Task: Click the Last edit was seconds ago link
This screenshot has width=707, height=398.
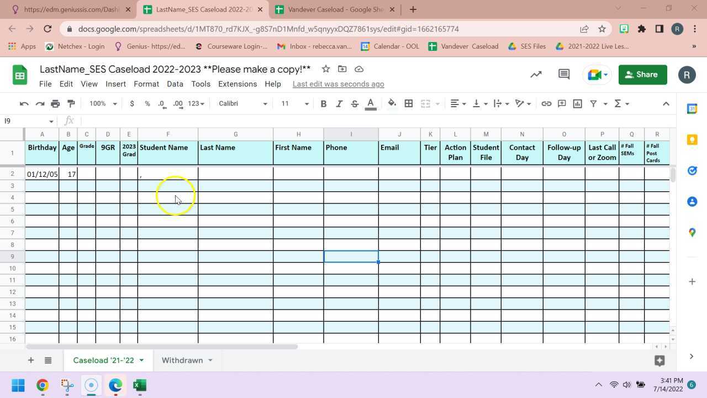Action: 338,83
